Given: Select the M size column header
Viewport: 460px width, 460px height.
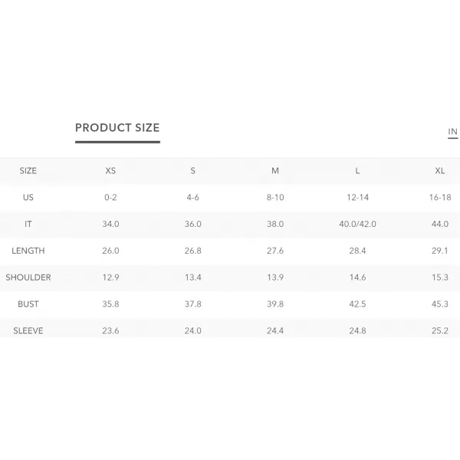Looking at the screenshot, I should [275, 171].
